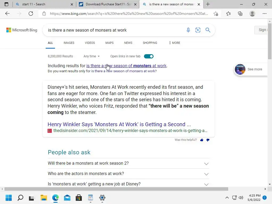Open thedisinsider.com URL link

pyautogui.click(x=130, y=131)
